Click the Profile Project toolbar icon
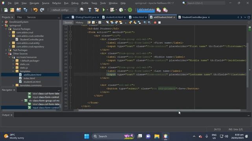Image resolution: width=252 pixels, height=141 pixels. (x=121, y=10)
